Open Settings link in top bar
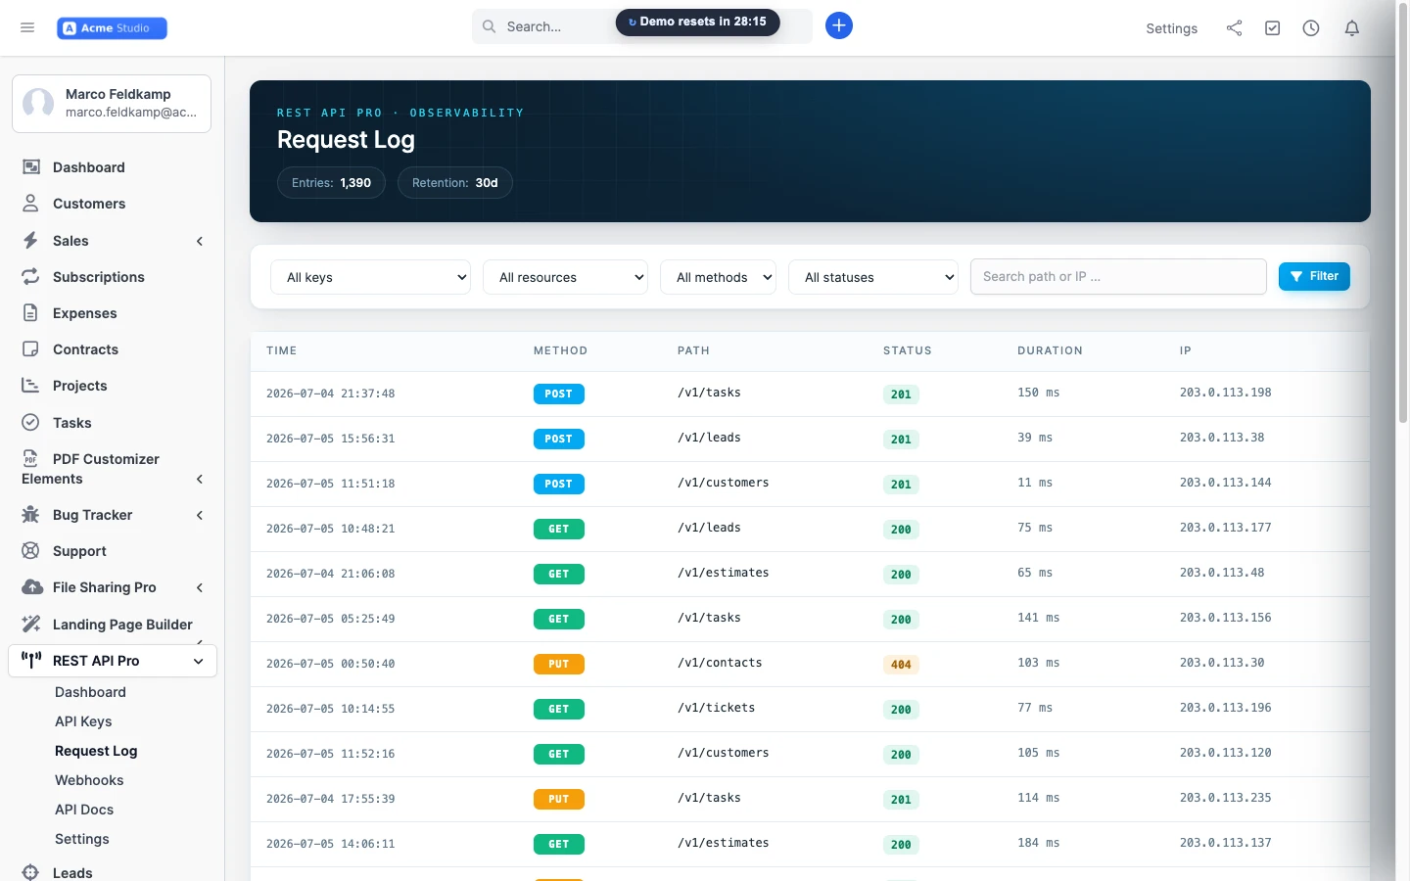 point(1171,28)
